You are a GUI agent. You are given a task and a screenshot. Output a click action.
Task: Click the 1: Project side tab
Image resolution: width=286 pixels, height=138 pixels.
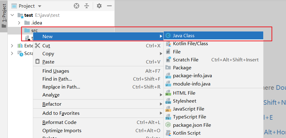click(x=4, y=16)
